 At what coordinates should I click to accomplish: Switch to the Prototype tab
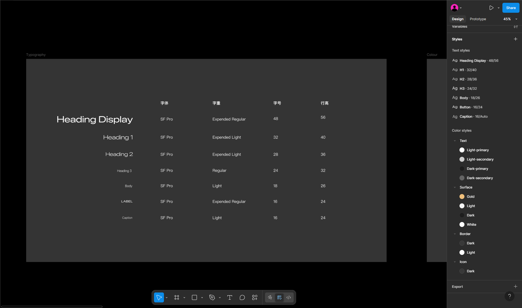(478, 19)
